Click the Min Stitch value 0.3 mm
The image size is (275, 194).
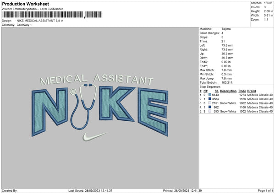226,74
